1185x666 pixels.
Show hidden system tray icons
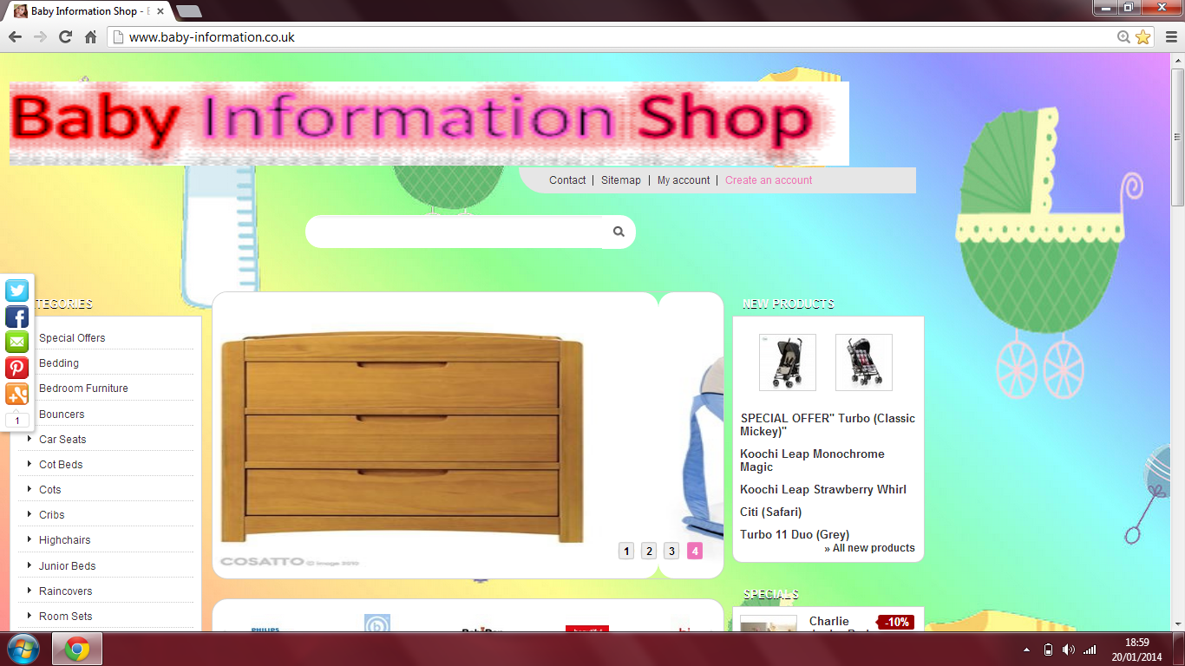(x=1027, y=650)
